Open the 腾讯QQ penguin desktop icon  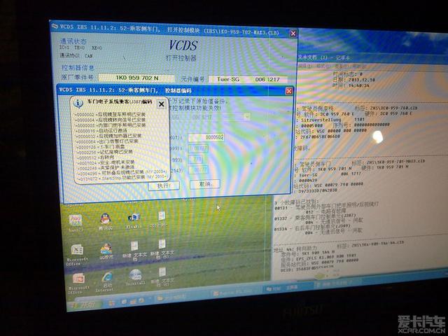tap(106, 219)
